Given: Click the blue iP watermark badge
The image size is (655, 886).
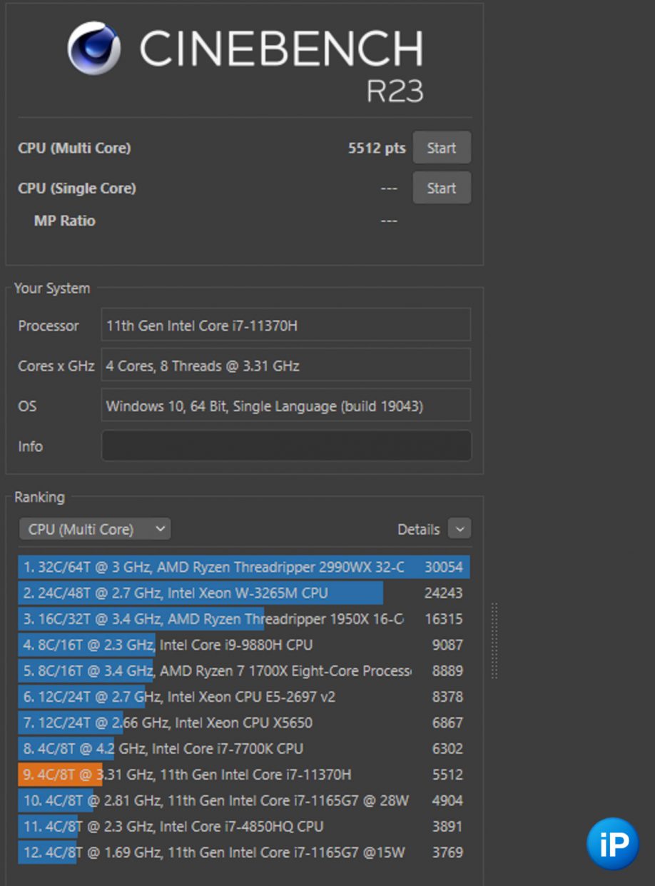Looking at the screenshot, I should [x=612, y=843].
